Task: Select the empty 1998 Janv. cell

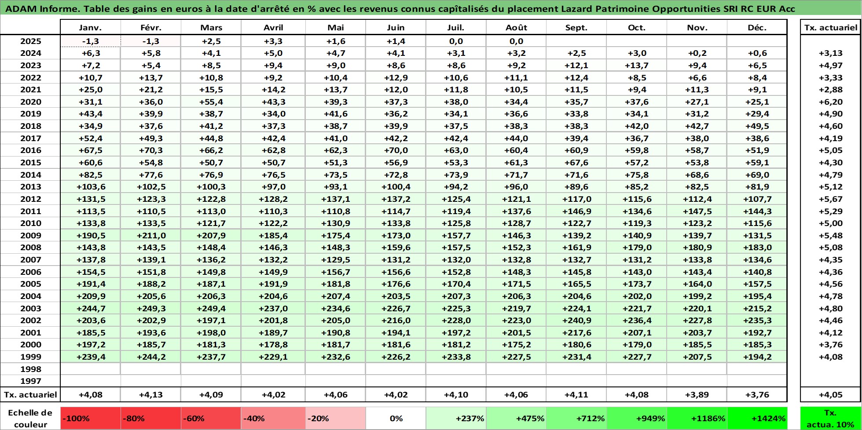Action: [90, 369]
